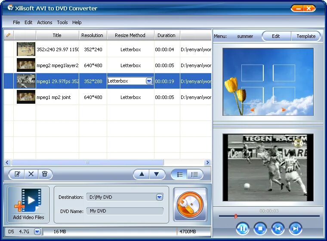Skip to next video in preview
This screenshot has height=241, width=327.
[x=296, y=229]
